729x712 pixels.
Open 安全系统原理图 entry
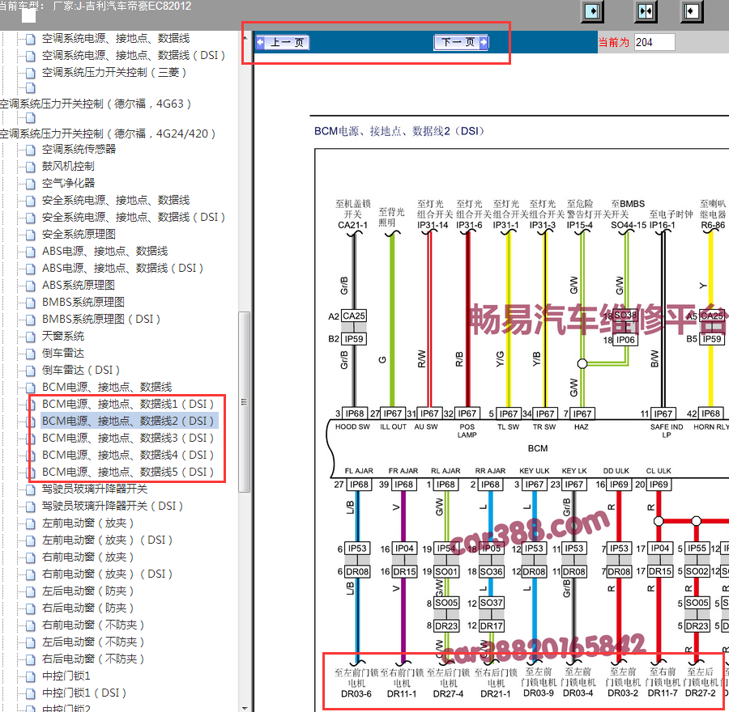pyautogui.click(x=79, y=235)
